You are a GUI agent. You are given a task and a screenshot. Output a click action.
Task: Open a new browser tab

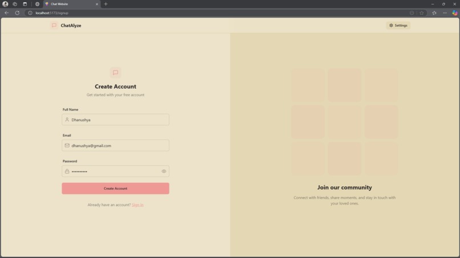106,4
